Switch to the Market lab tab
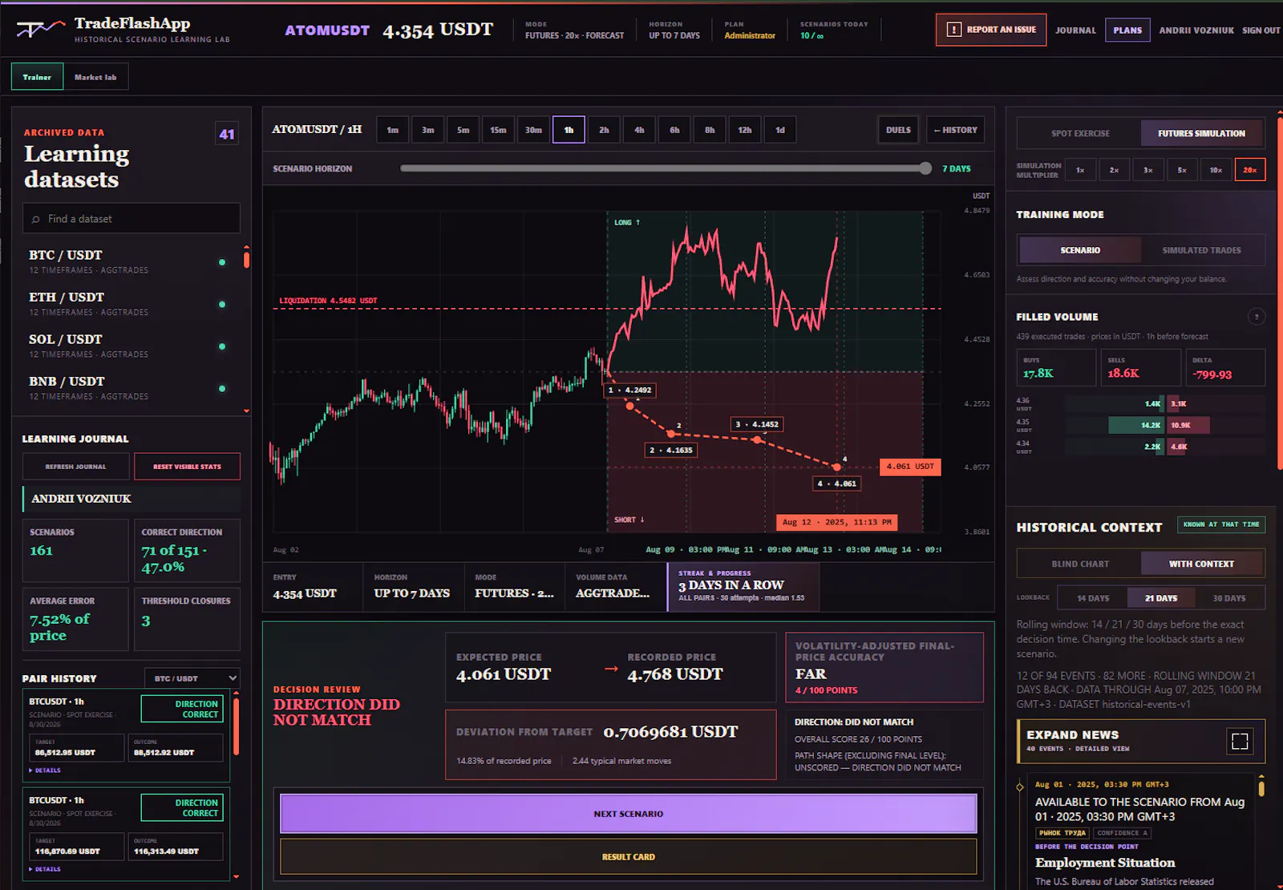 (95, 77)
